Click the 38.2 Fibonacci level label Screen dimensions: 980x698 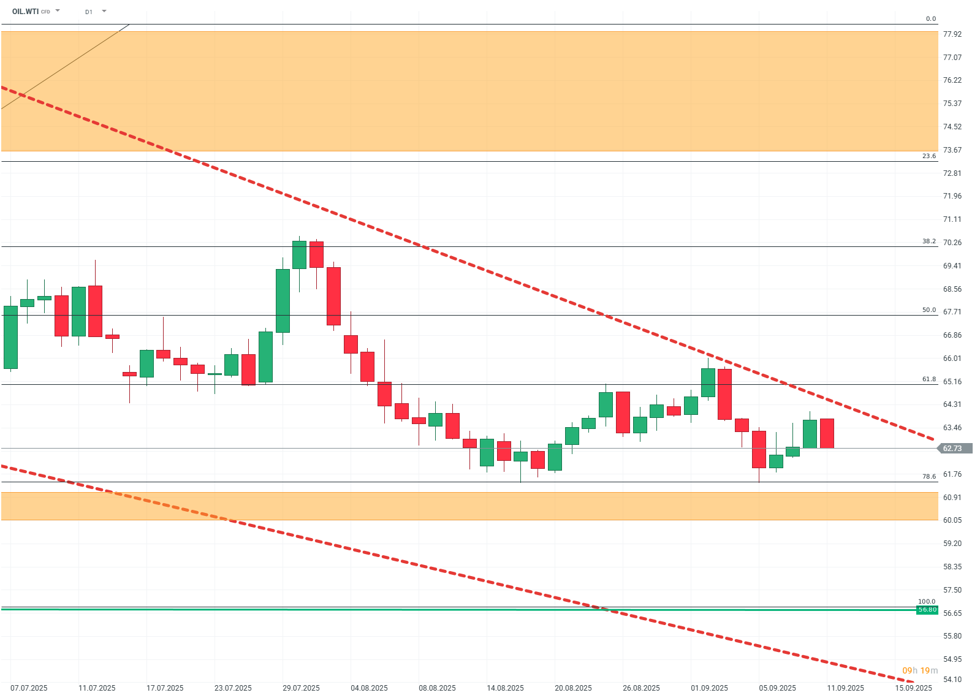[929, 241]
